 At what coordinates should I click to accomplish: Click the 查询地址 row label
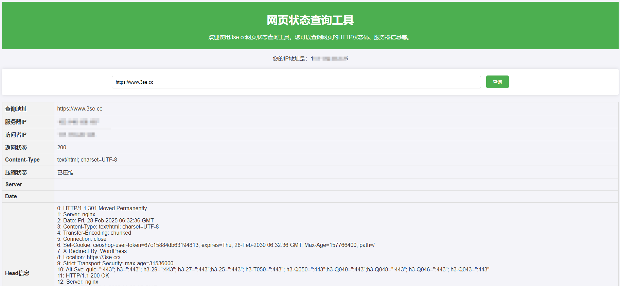click(16, 109)
